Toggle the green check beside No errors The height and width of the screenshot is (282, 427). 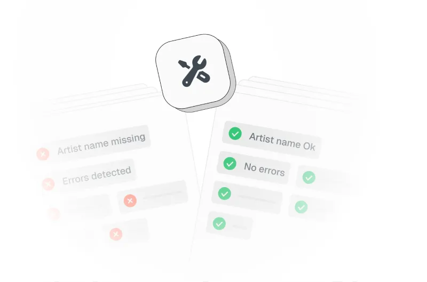(230, 164)
